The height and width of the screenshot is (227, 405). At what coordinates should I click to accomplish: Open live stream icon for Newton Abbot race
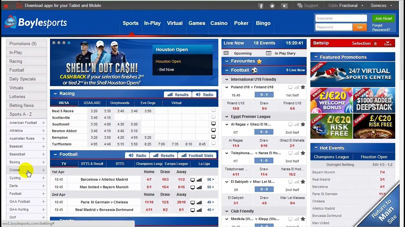(x=214, y=131)
